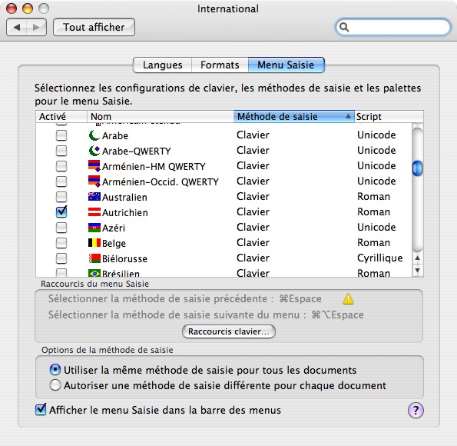The width and height of the screenshot is (457, 446).
Task: Click the Belge flag icon
Action: pos(94,242)
